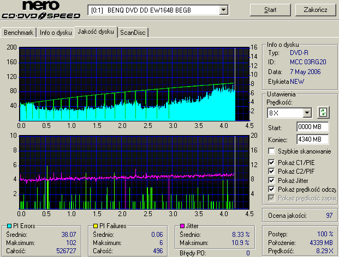Click the Położenie value 4339 MB
This screenshot has width=339, height=257.
[x=321, y=242]
